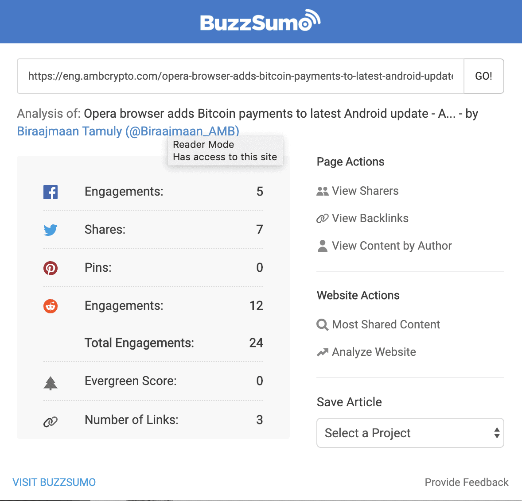Select the Pinterest pins icon
The height and width of the screenshot is (501, 522).
[50, 268]
